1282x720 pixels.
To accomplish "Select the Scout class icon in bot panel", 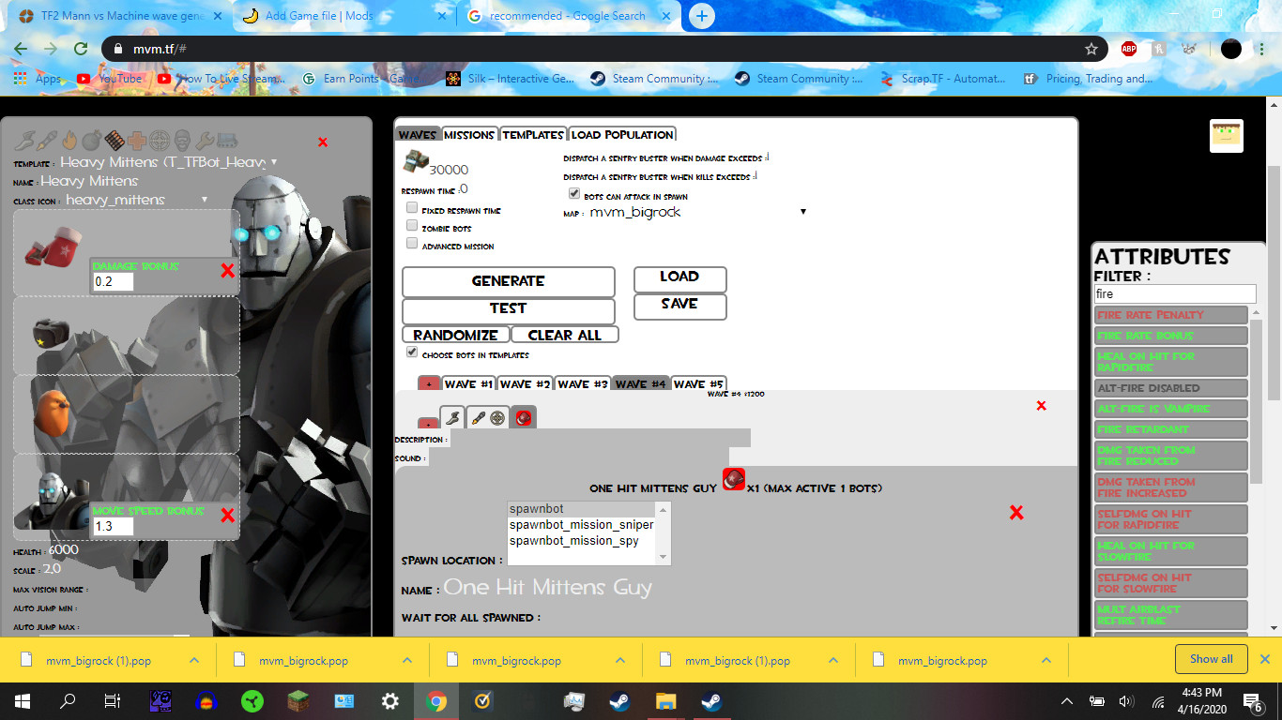I will pos(25,141).
